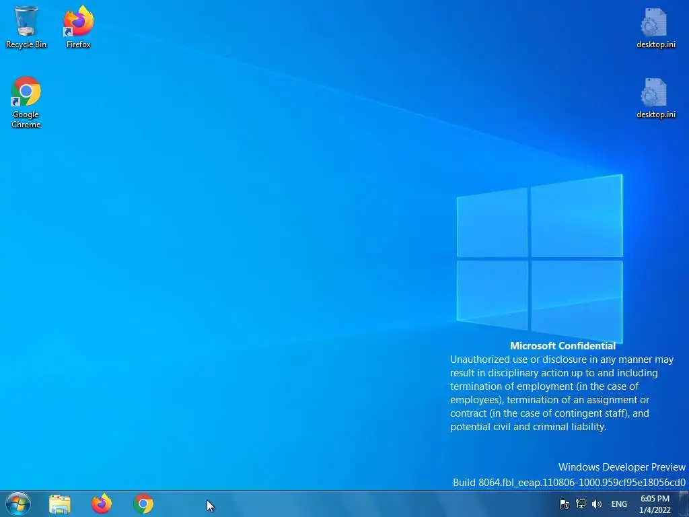Open the clock showing 6:05 PM

tap(655, 504)
